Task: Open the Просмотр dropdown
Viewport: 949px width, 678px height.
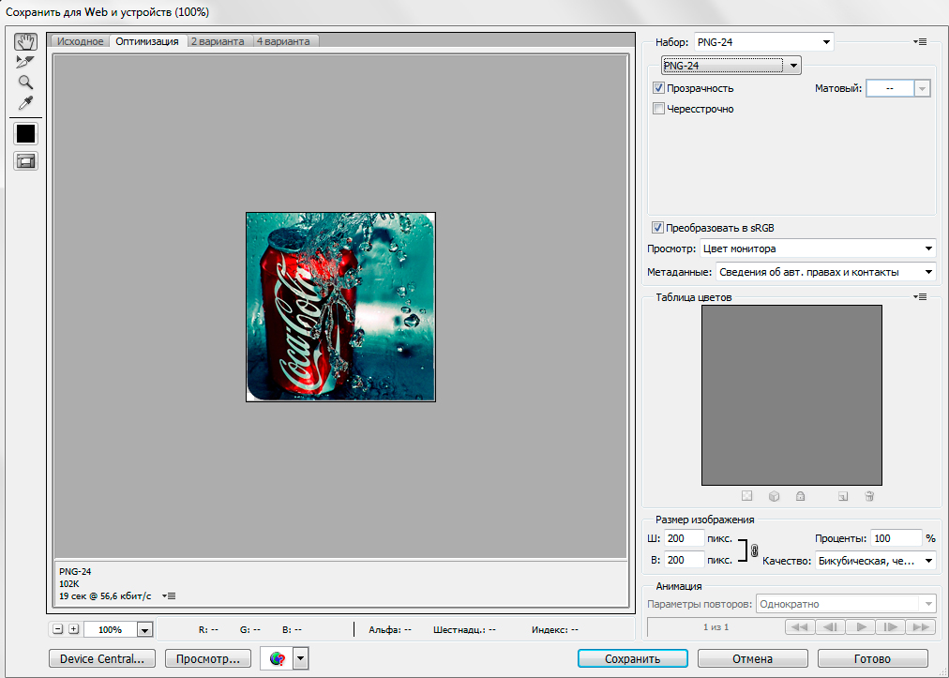Action: [x=818, y=249]
